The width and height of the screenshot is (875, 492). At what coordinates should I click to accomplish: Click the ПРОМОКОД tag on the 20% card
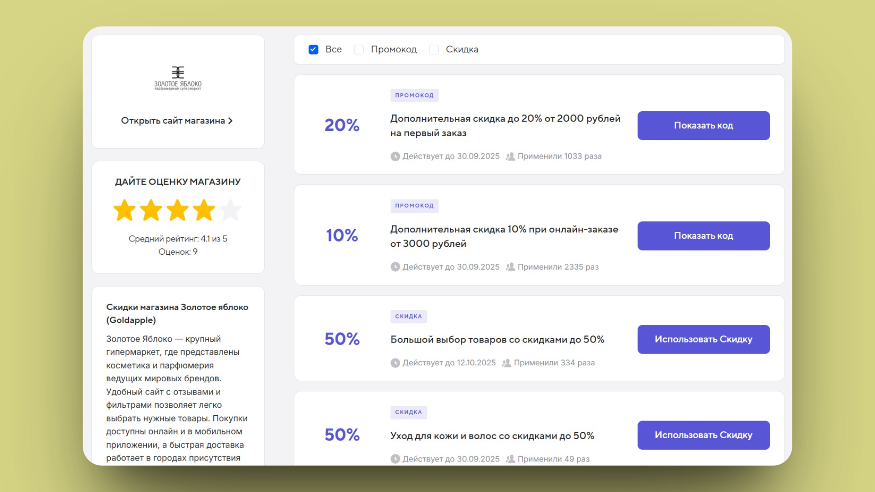click(414, 95)
